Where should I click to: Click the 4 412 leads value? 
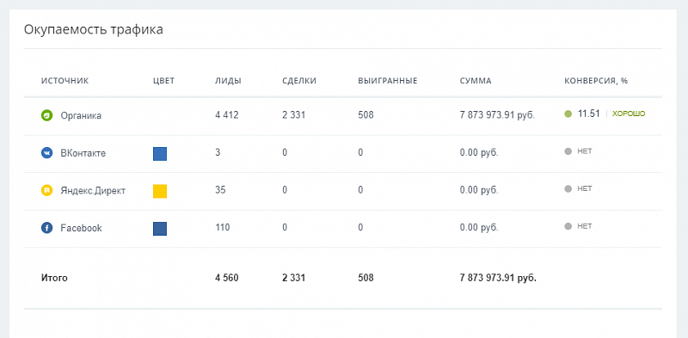227,115
